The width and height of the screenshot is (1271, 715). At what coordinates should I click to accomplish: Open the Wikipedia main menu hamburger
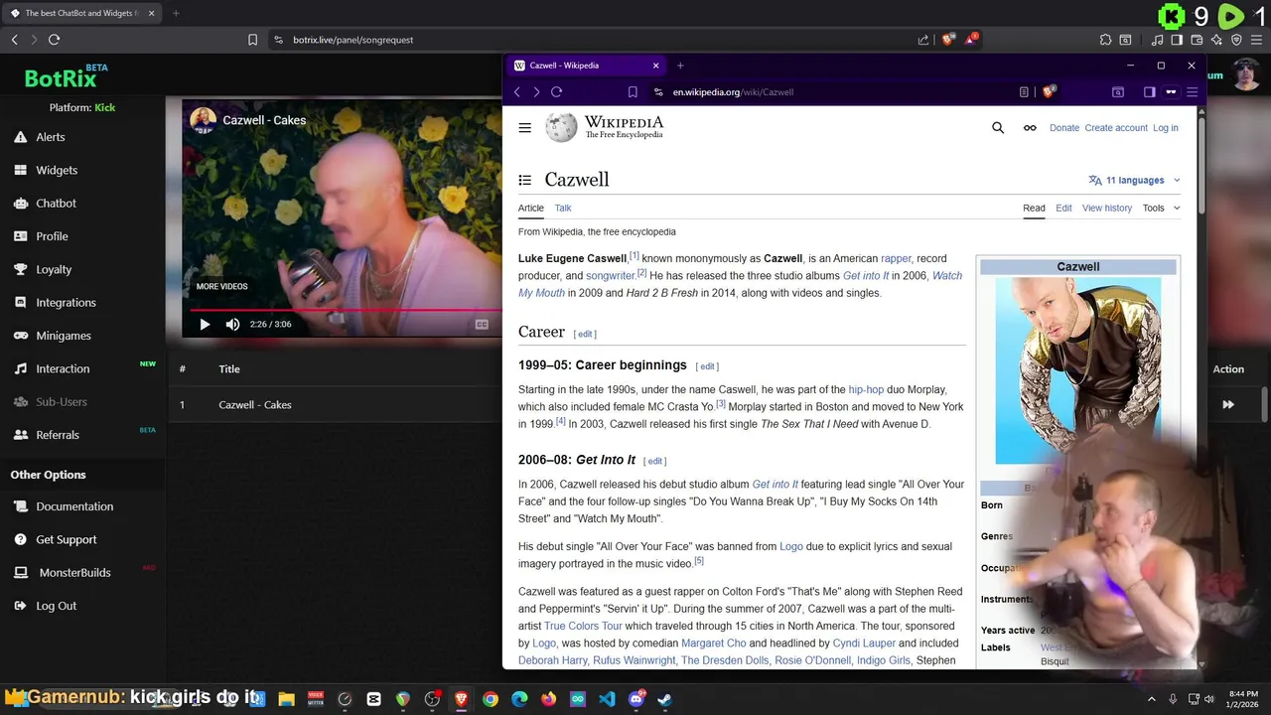(x=524, y=128)
